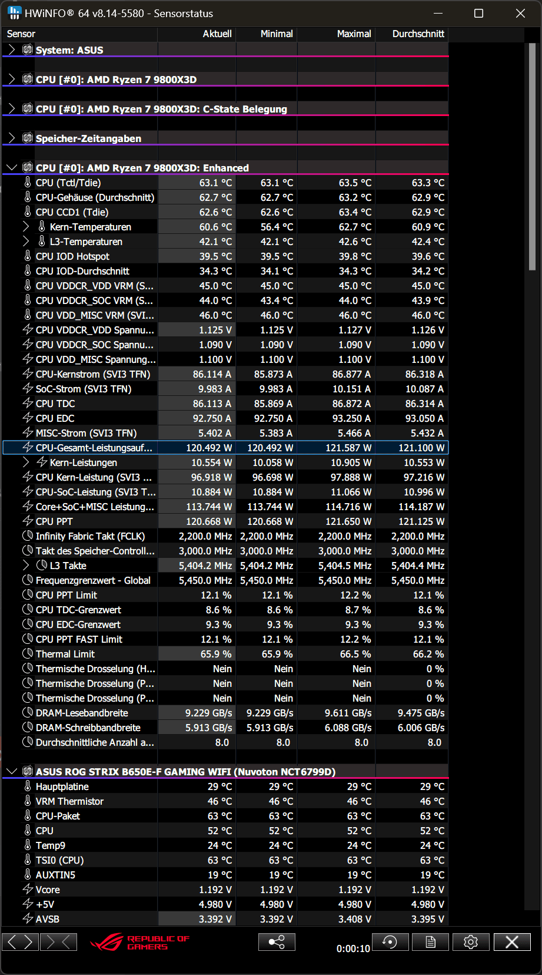Reset min/max values with clock icon
542x975 pixels.
390,942
